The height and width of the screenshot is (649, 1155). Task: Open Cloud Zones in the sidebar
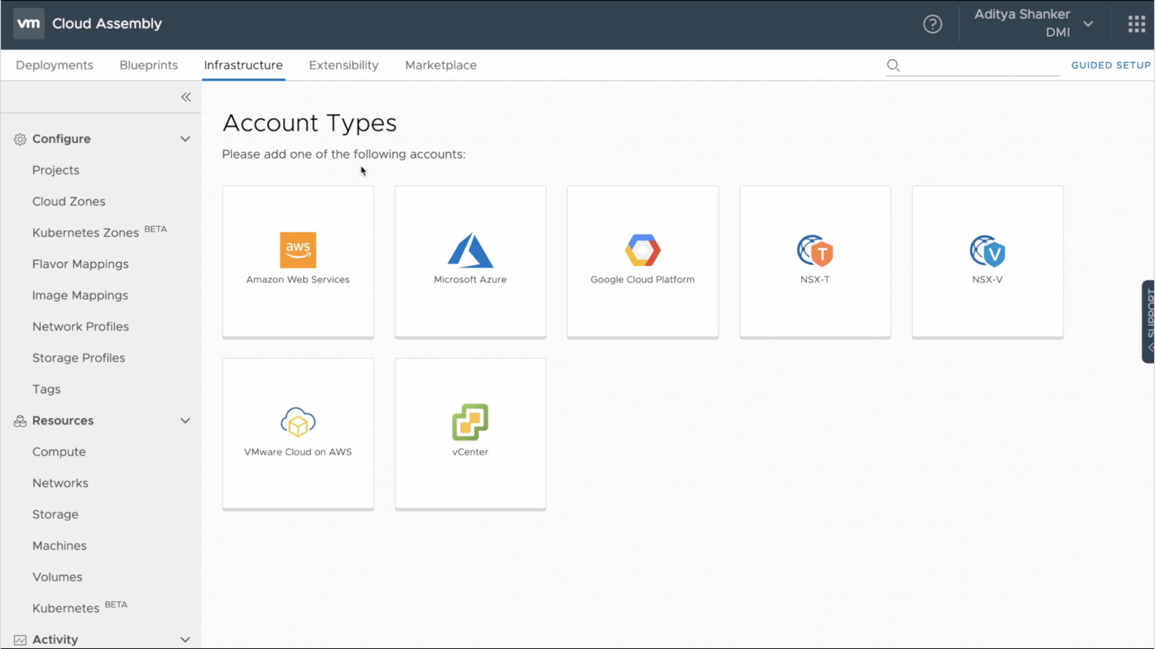pyautogui.click(x=69, y=202)
